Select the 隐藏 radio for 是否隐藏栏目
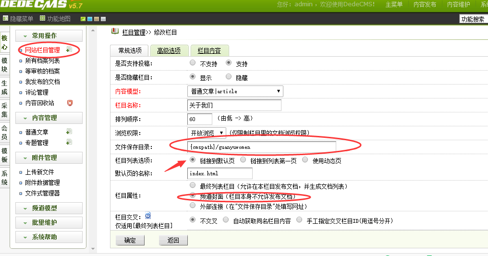Image resolution: width=488 pixels, height=256 pixels. pos(229,77)
